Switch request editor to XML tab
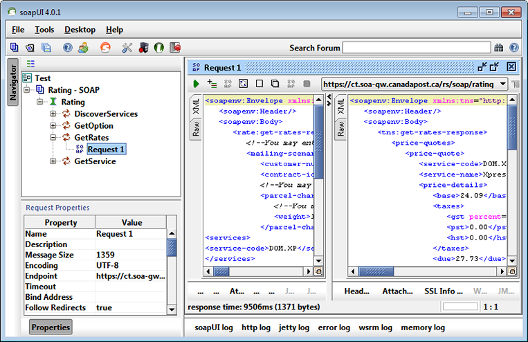 pyautogui.click(x=196, y=107)
